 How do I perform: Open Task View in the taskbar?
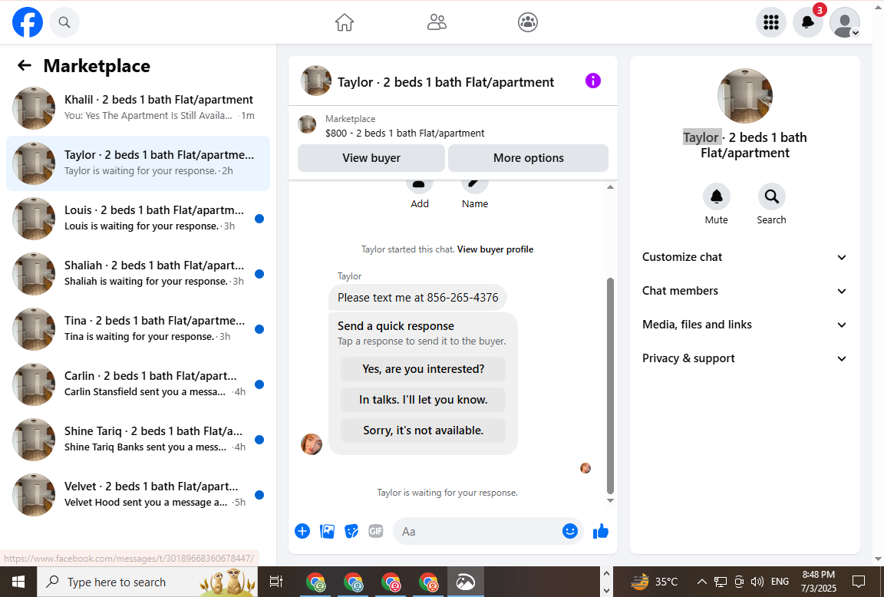pos(275,582)
